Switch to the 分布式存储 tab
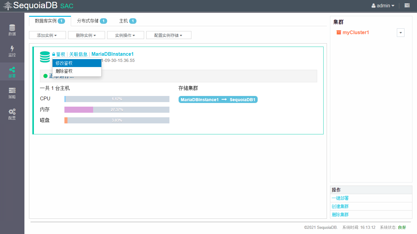 pos(92,21)
